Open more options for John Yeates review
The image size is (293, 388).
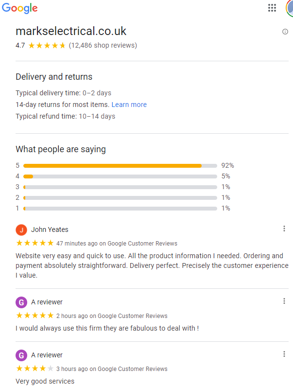284,229
